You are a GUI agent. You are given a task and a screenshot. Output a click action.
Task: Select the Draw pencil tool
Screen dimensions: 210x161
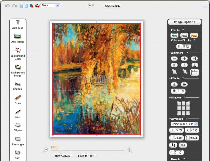[x=18, y=100]
